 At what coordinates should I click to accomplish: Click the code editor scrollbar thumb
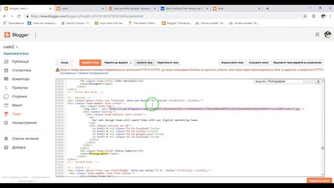point(323,148)
